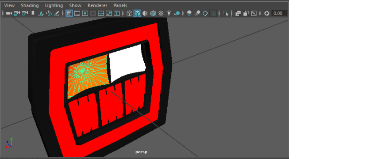Click the XYZ axis indicator

8,143
